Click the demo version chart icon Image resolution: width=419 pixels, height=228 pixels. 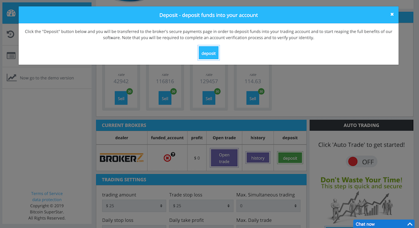click(x=11, y=77)
